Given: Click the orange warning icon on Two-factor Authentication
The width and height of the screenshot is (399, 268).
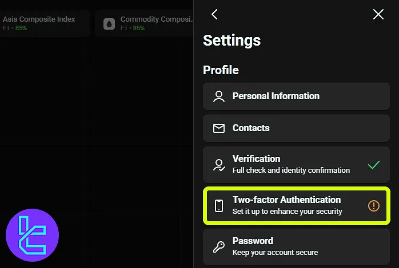Looking at the screenshot, I should point(373,206).
